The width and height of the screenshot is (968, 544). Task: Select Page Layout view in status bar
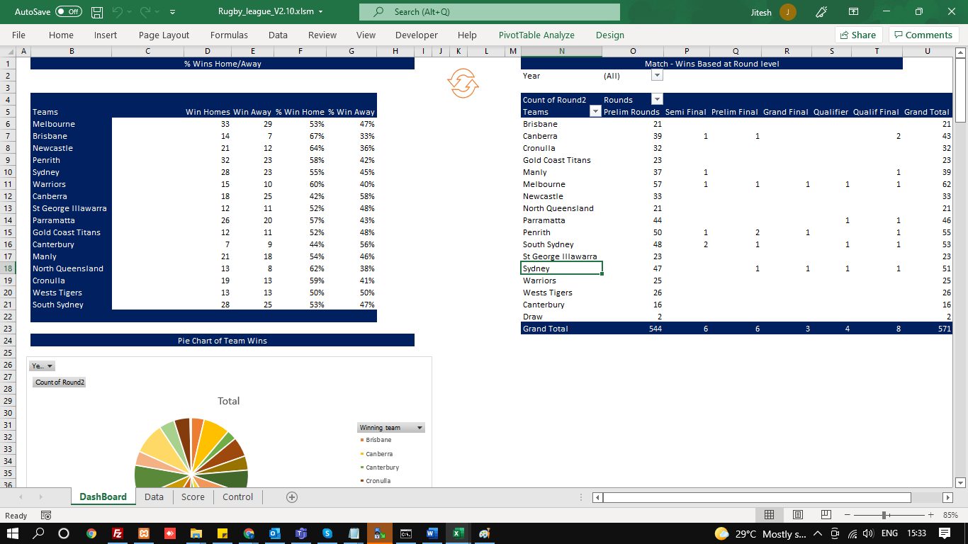[x=797, y=514]
